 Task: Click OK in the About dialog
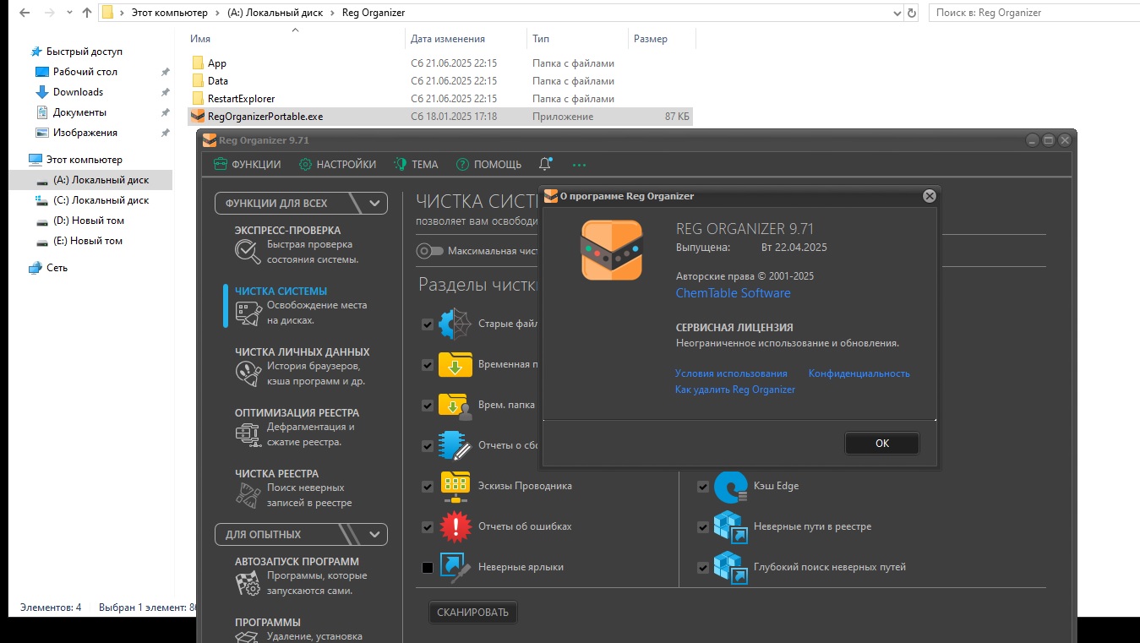882,443
